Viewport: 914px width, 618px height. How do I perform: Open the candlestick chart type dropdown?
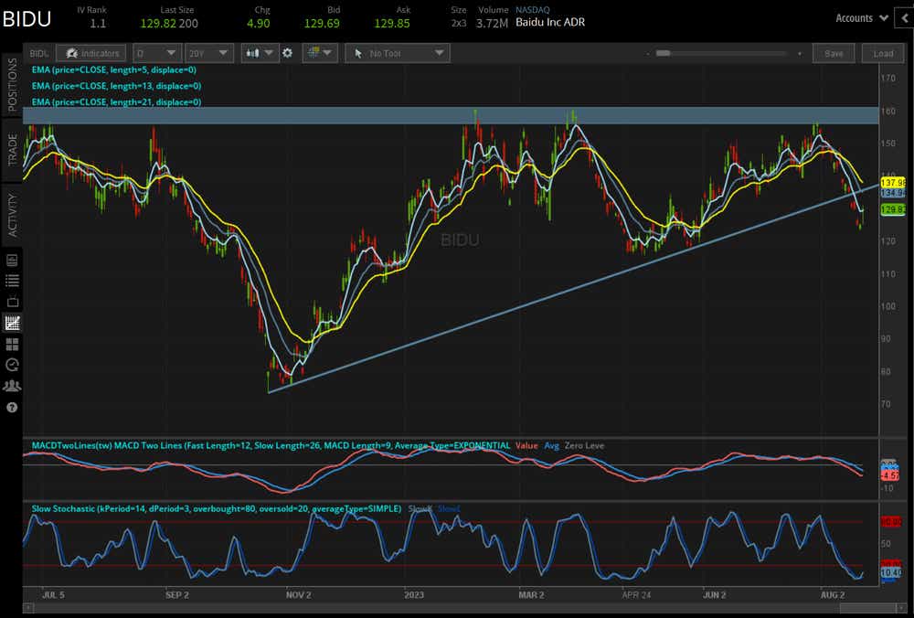(260, 53)
